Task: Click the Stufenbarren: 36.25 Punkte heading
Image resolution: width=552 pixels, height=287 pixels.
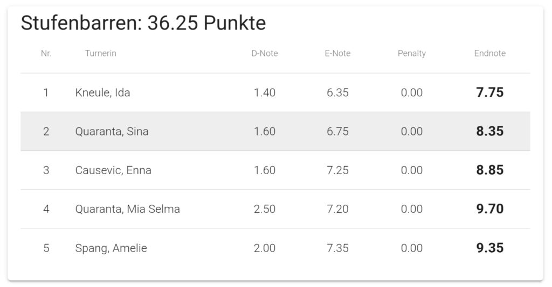Action: tap(143, 23)
